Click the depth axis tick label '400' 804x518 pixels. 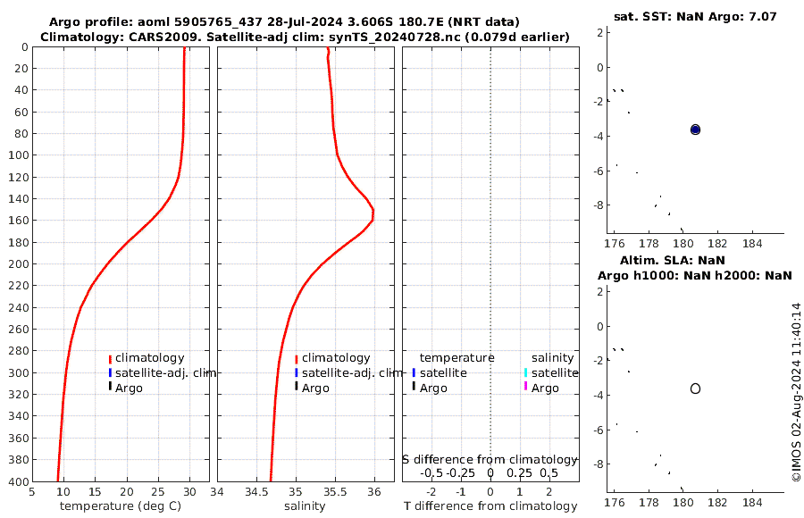[20, 481]
